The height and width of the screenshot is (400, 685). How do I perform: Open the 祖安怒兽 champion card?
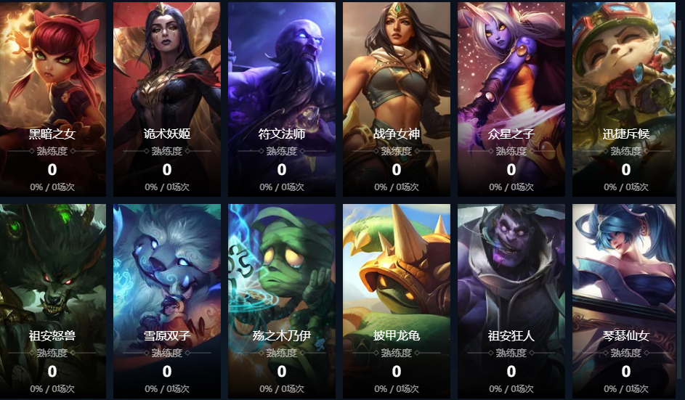(52, 301)
